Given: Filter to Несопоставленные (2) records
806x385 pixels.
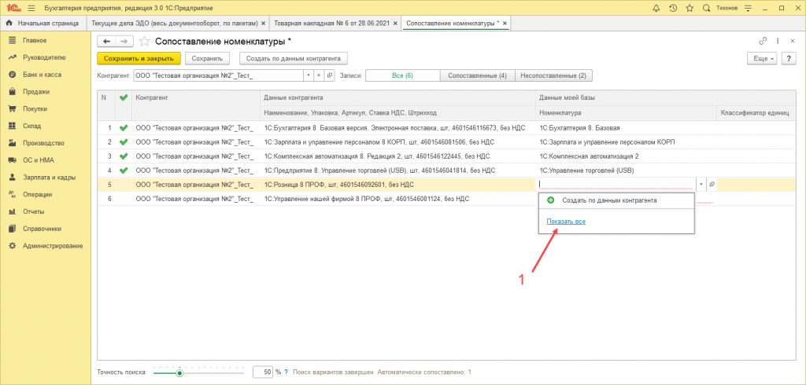Looking at the screenshot, I should click(x=553, y=75).
